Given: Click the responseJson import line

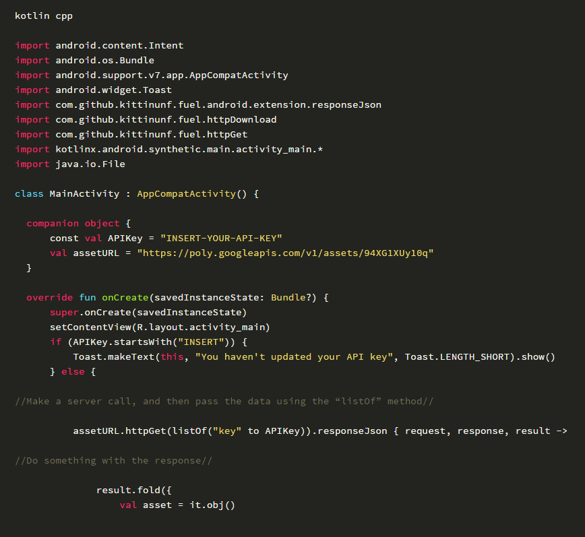Looking at the screenshot, I should pyautogui.click(x=197, y=104).
